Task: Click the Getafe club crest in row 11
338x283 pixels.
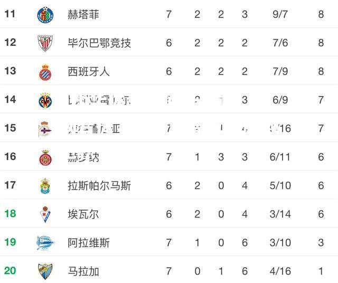Action: 45,15
